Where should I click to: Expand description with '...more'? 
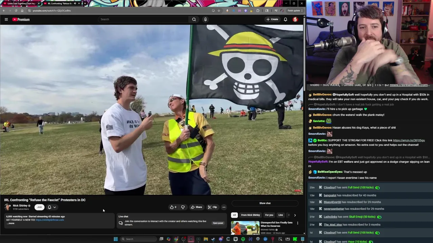click(10, 223)
